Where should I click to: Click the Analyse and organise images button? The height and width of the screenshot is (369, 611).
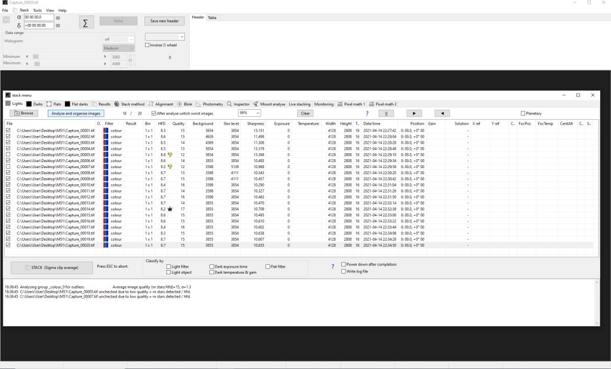(76, 113)
